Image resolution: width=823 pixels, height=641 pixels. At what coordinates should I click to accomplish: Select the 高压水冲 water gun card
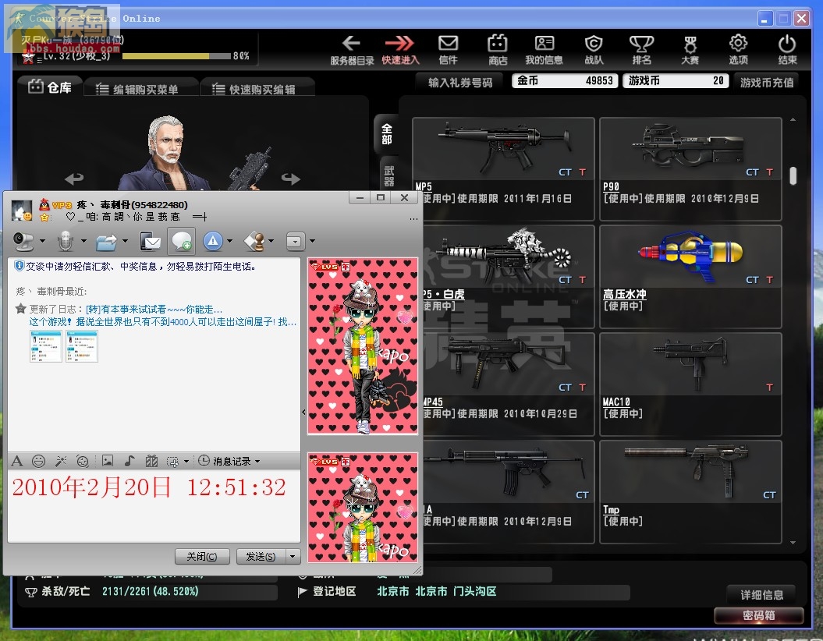pyautogui.click(x=690, y=276)
